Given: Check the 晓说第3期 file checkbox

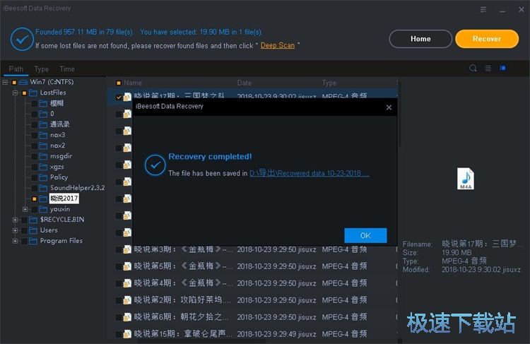Looking at the screenshot, I should pyautogui.click(x=119, y=250).
